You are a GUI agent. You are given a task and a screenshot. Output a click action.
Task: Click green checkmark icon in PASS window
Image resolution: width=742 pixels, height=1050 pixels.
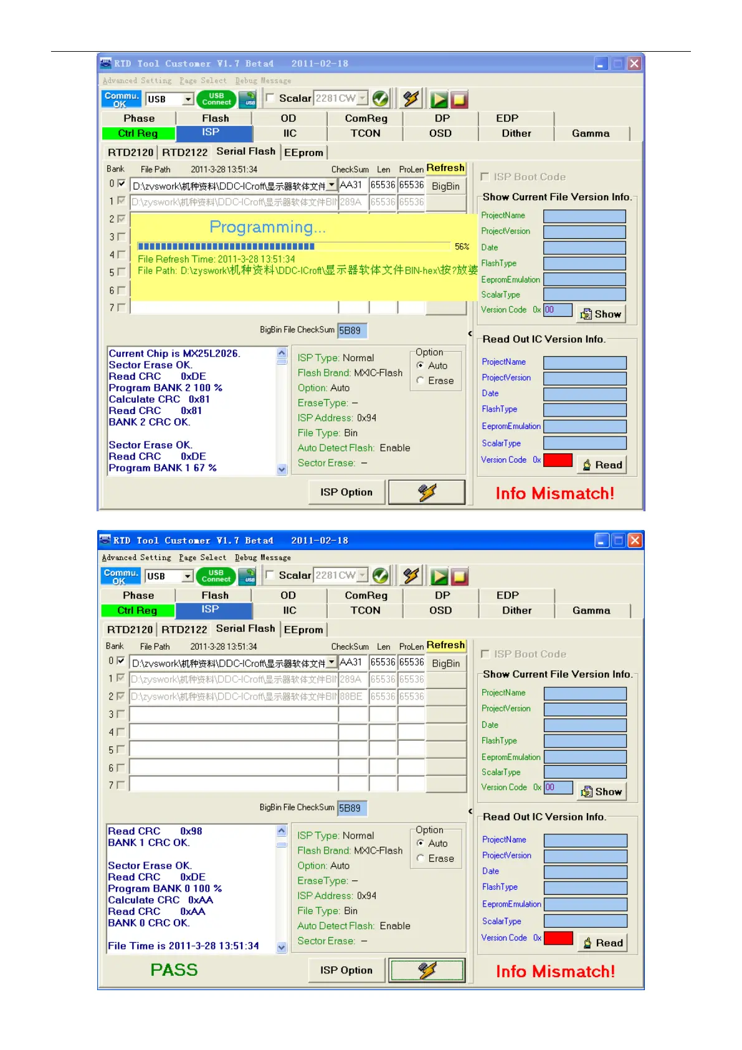380,576
